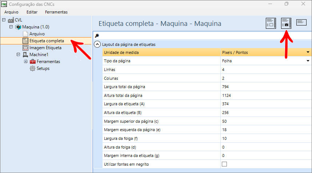Open the Arquivo menu
This screenshot has width=312, height=173.
coord(11,12)
